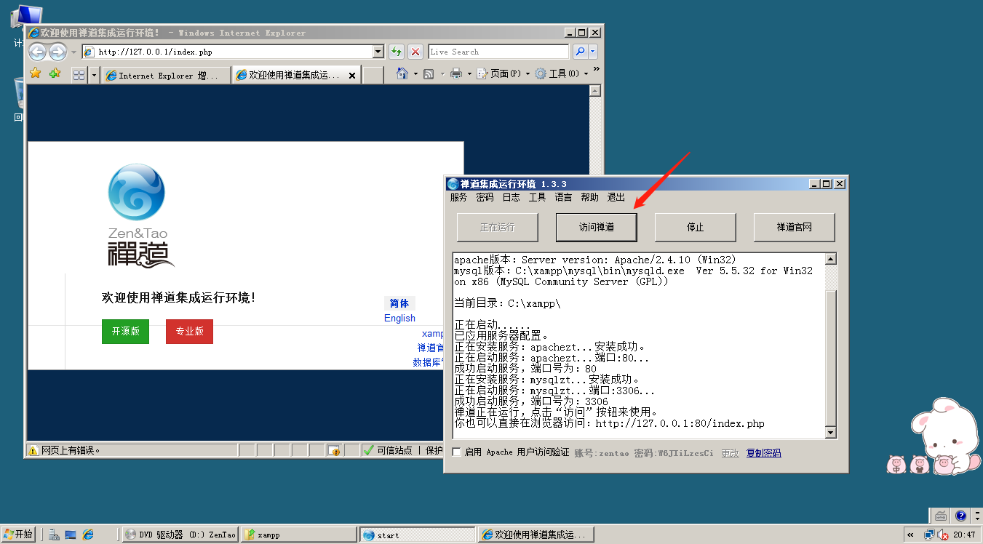Open Server Manager from quick launch

tap(54, 535)
